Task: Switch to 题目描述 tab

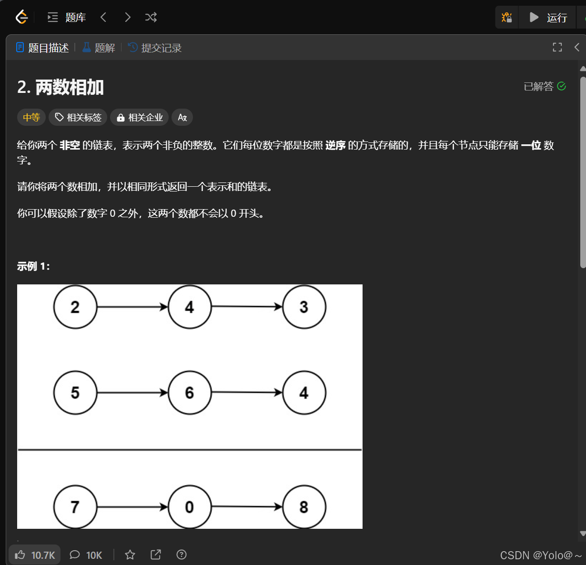Action: 42,48
